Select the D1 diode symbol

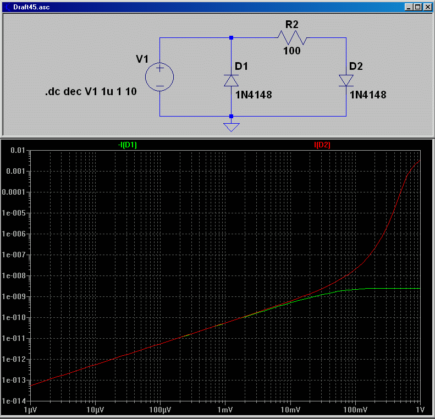coord(231,80)
